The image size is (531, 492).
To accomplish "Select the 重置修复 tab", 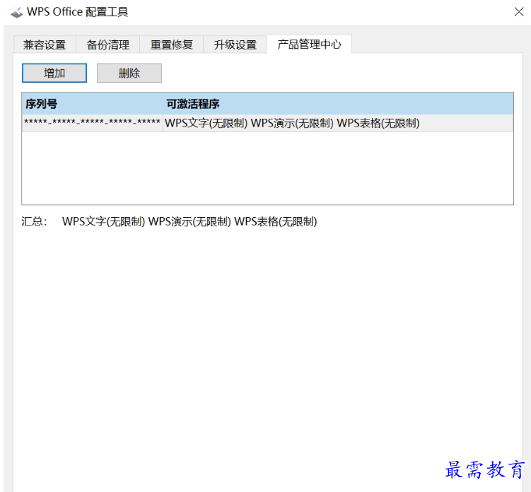I will [x=171, y=45].
